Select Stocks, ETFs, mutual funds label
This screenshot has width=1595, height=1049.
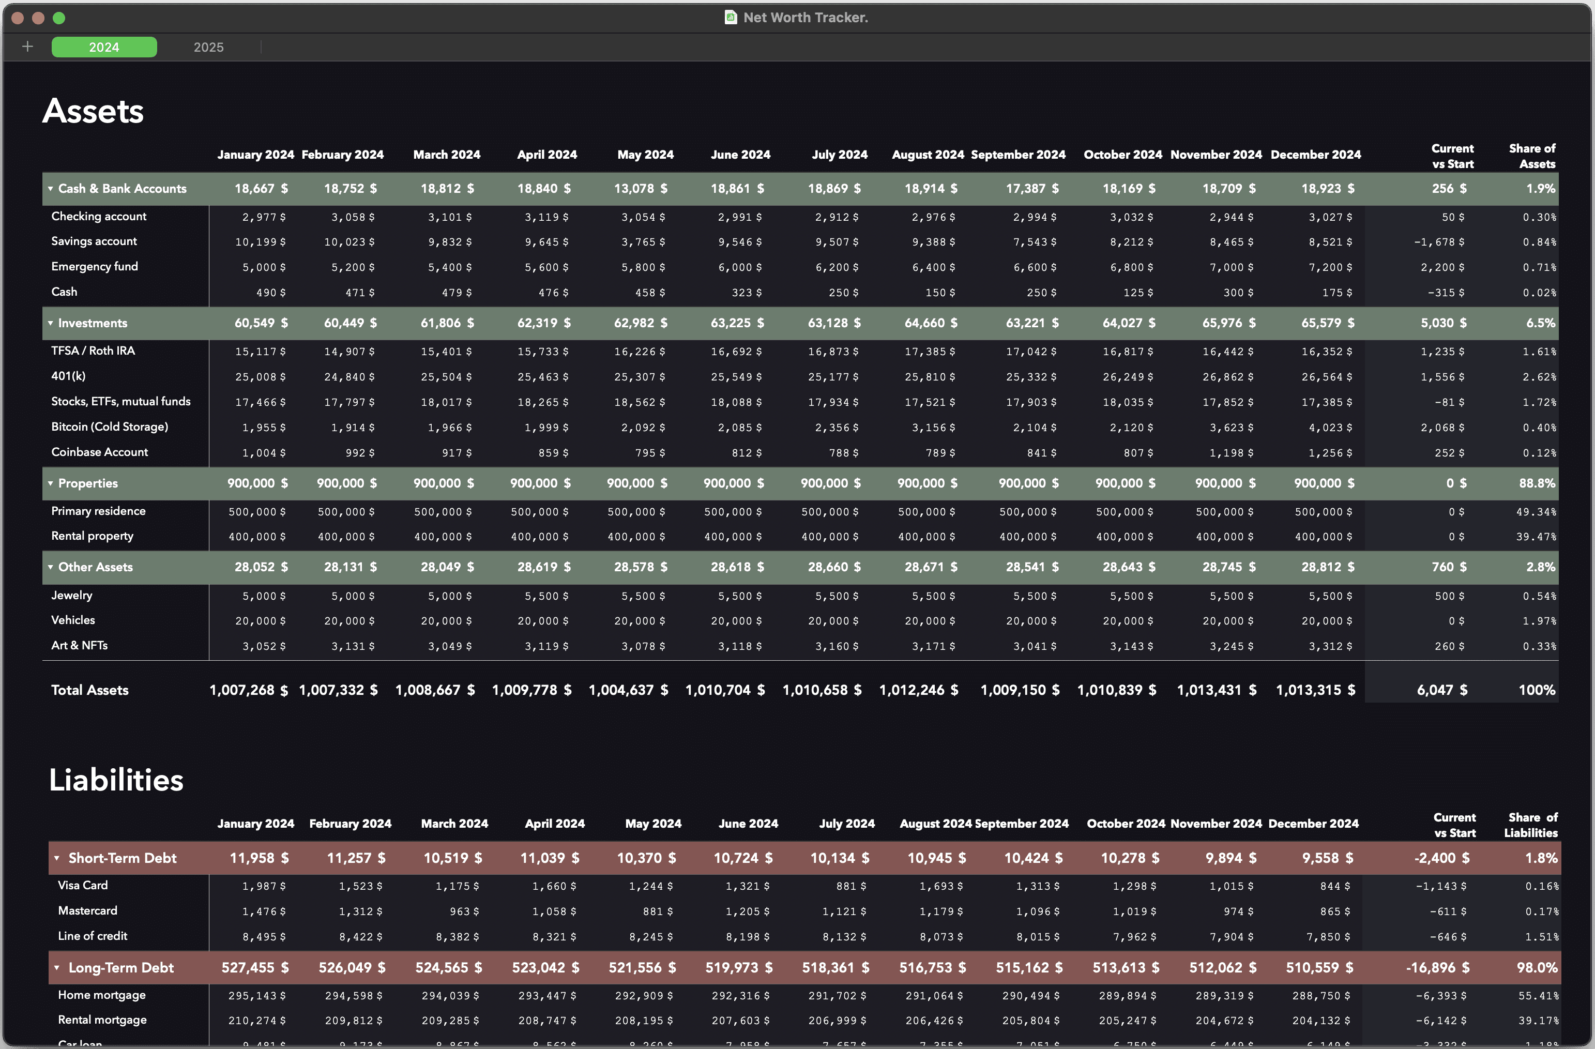[x=120, y=402]
